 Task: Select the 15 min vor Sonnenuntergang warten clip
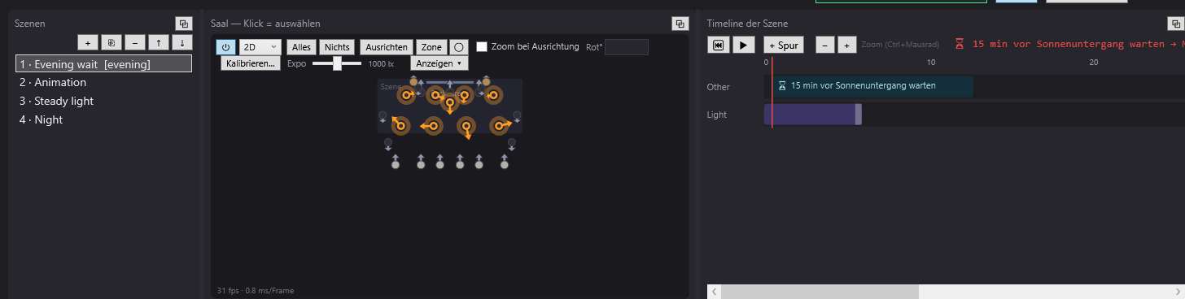click(872, 86)
